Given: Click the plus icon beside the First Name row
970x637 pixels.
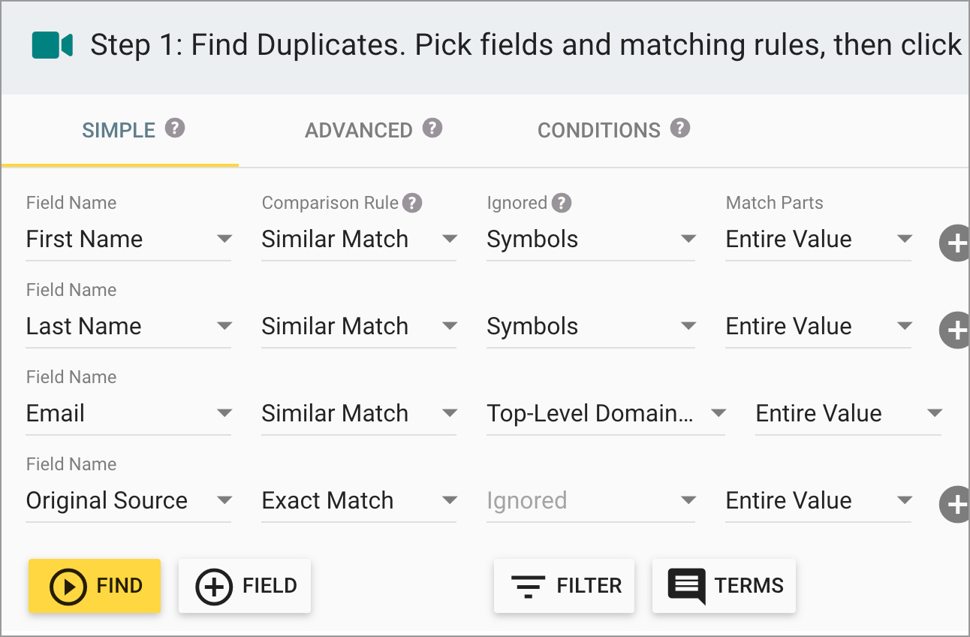Looking at the screenshot, I should point(956,243).
